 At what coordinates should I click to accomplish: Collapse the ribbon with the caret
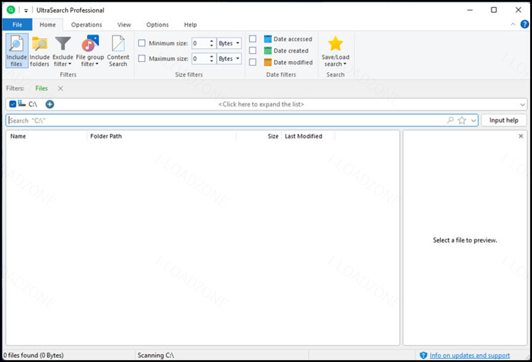tap(513, 24)
